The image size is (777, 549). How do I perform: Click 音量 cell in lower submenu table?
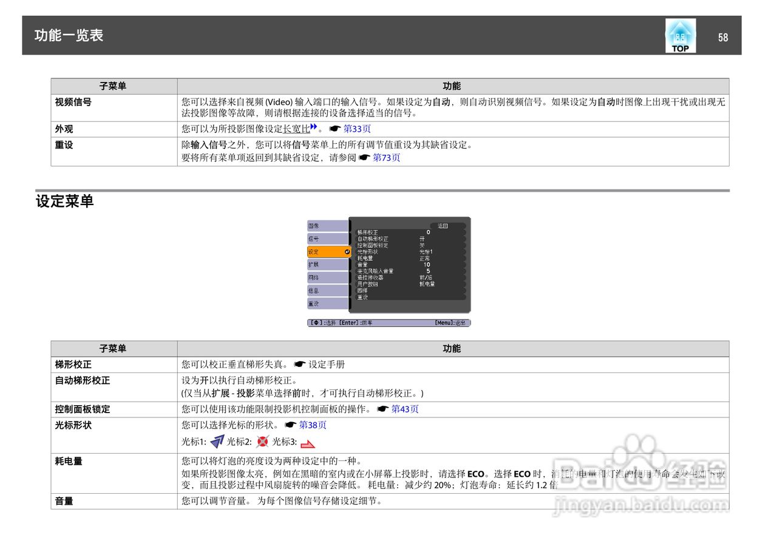pos(114,501)
